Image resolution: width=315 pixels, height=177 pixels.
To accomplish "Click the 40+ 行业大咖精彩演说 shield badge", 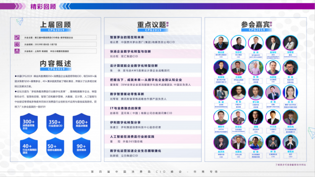I will [x=29, y=148].
